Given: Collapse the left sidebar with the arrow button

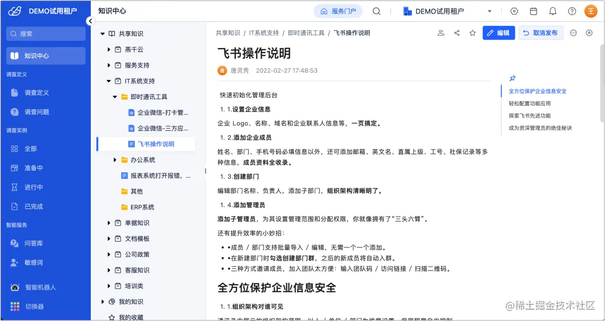Looking at the screenshot, I should click(90, 21).
